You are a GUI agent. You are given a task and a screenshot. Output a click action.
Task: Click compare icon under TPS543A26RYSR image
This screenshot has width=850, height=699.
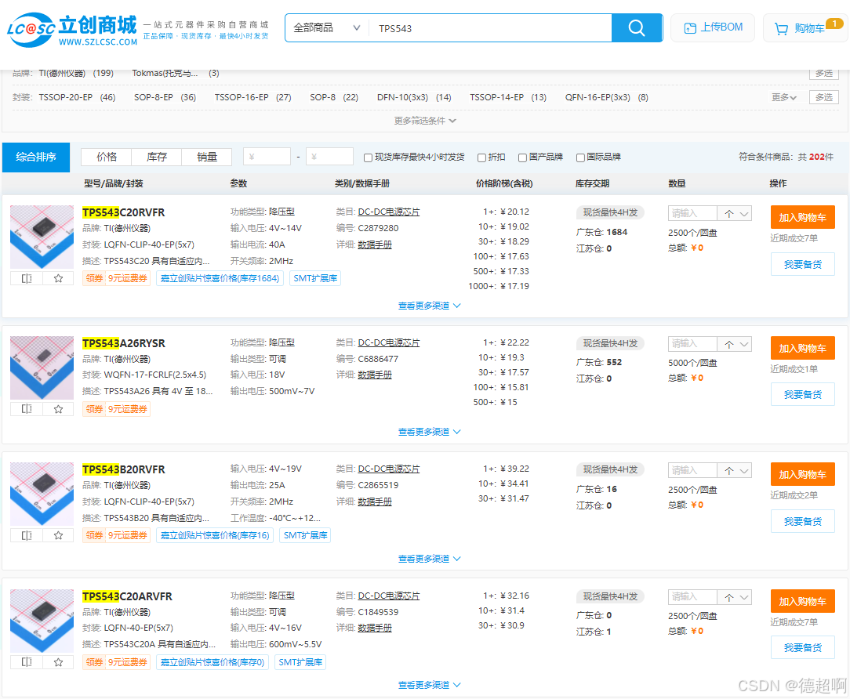(x=27, y=409)
